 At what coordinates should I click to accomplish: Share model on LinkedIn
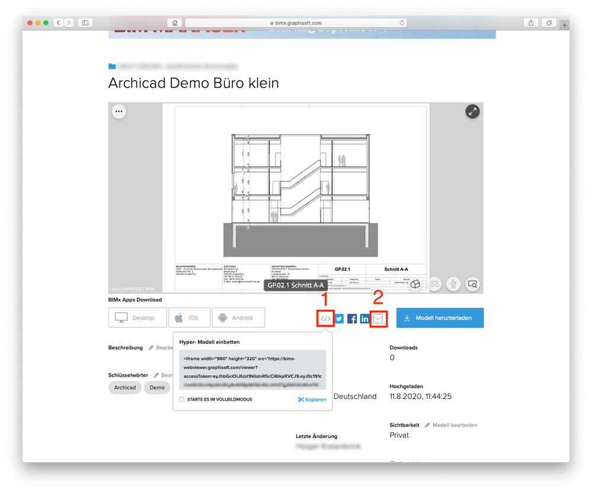[x=364, y=319]
